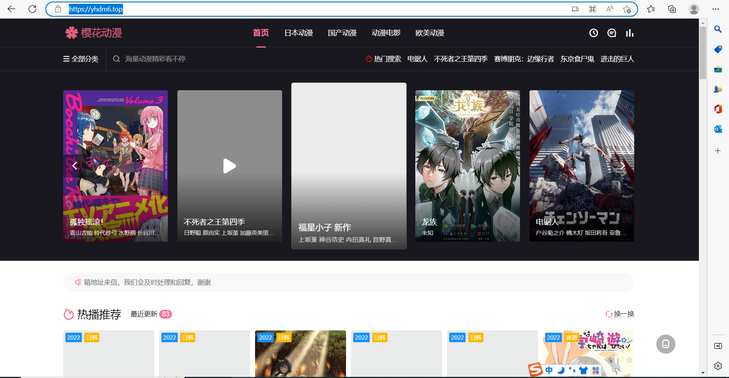Search hot keyword 东京食尸鬼
This screenshot has width=729, height=378.
pos(577,59)
